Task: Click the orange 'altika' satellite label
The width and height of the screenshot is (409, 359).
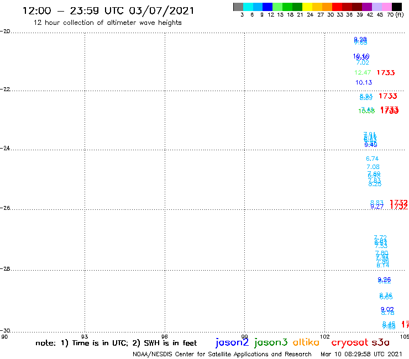Action: pos(306,342)
